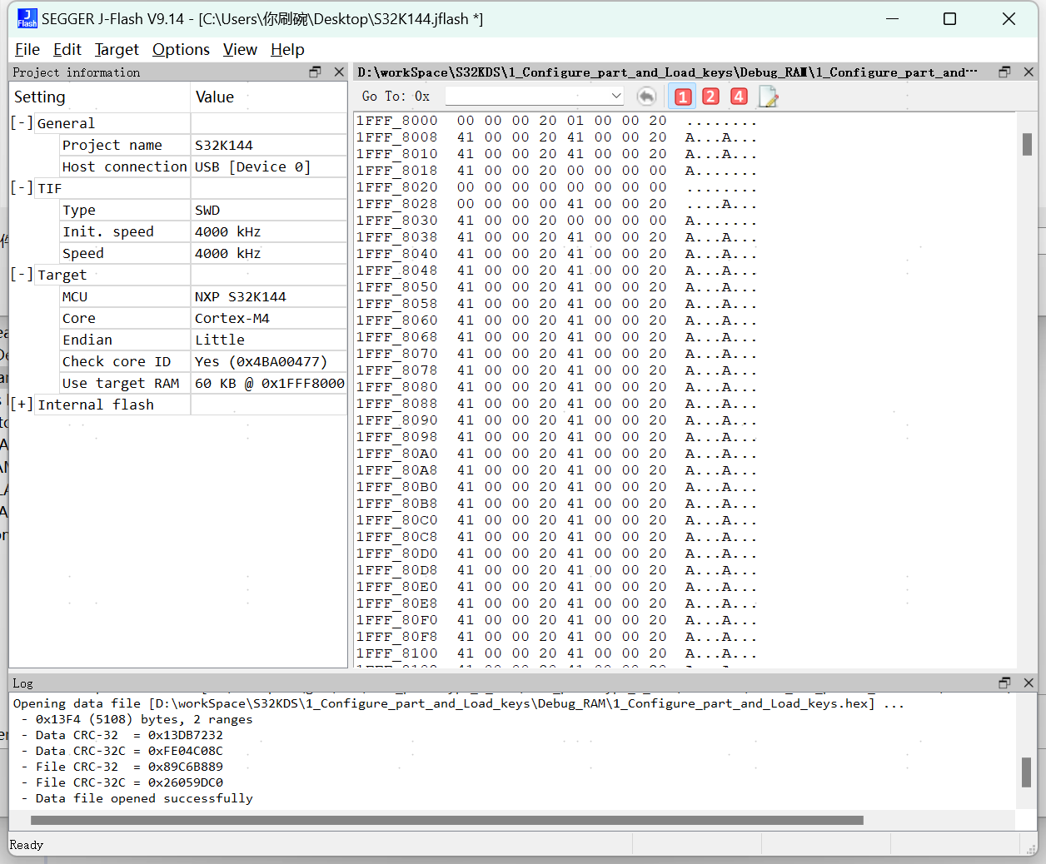Collapse the General settings group

pos(22,123)
